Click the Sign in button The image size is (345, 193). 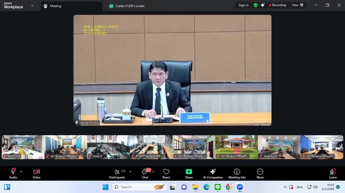(x=243, y=5)
